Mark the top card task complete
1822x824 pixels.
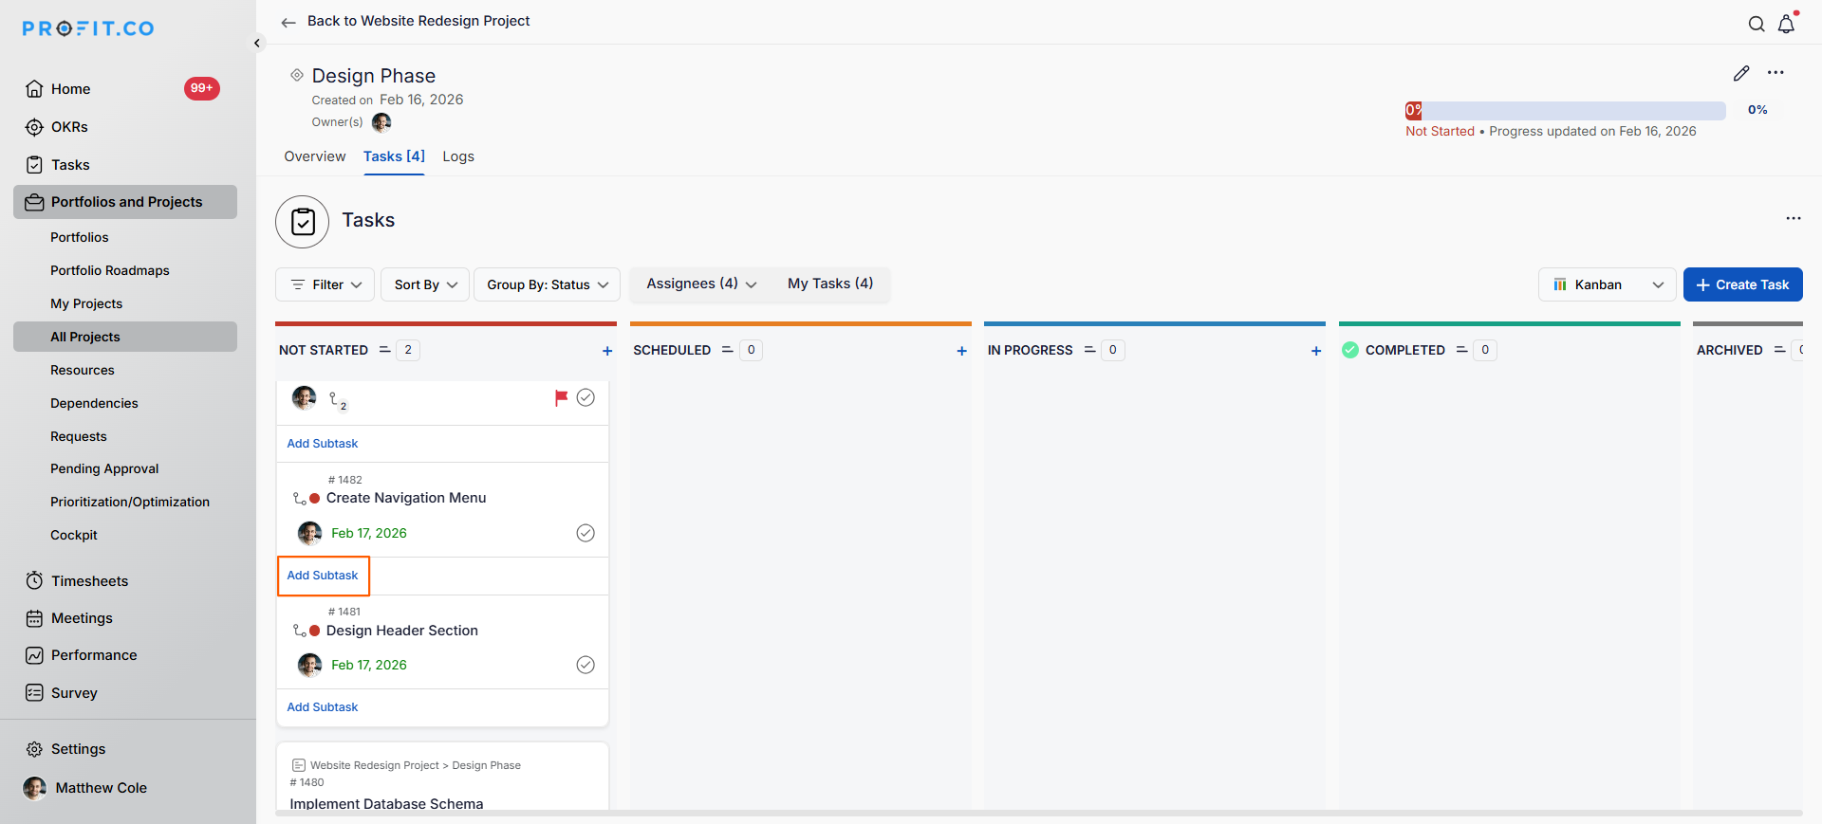(586, 398)
